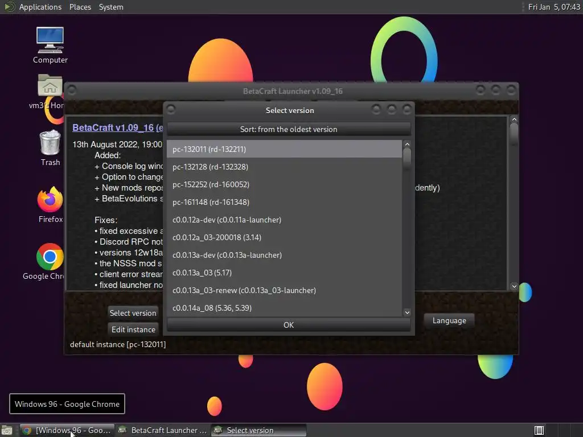The width and height of the screenshot is (583, 437).
Task: Click version list scroll up arrow
Action: click(x=407, y=144)
